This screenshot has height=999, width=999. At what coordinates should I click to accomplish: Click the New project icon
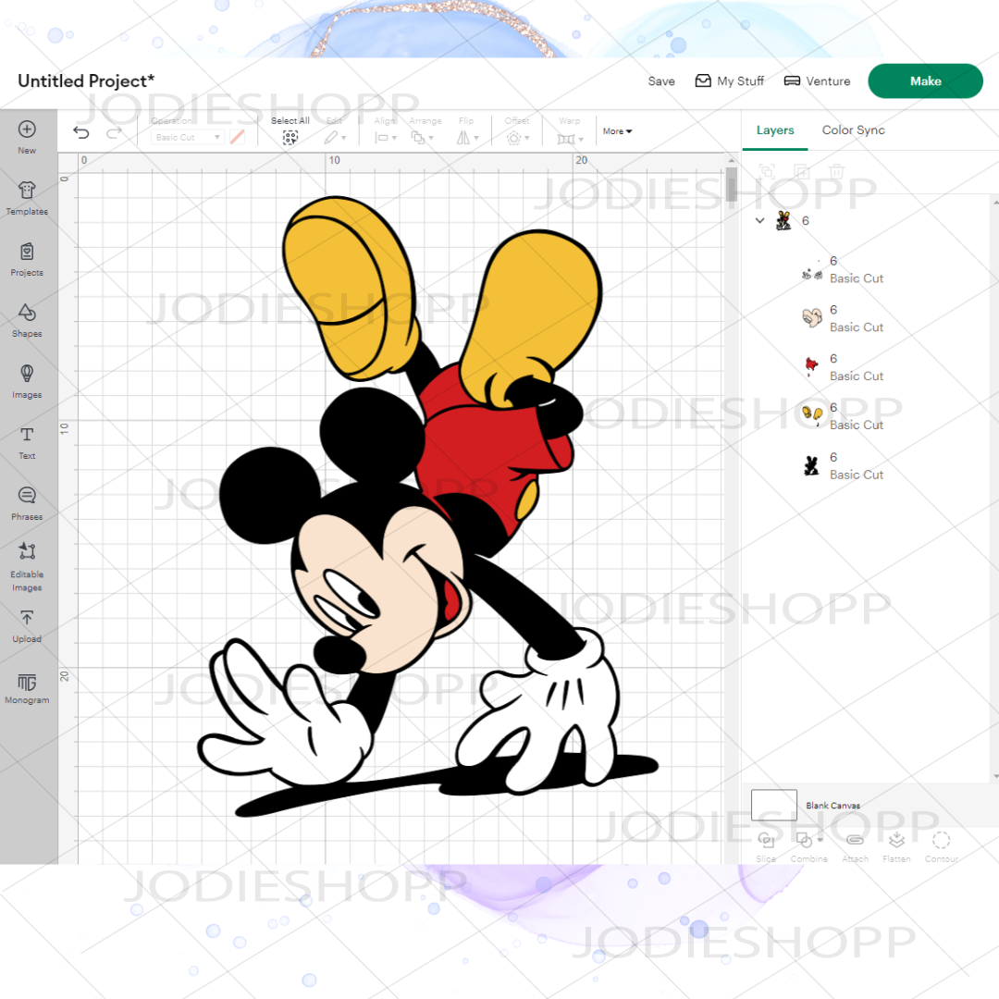27,129
